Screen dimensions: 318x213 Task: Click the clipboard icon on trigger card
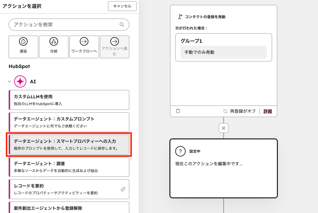coord(178,111)
